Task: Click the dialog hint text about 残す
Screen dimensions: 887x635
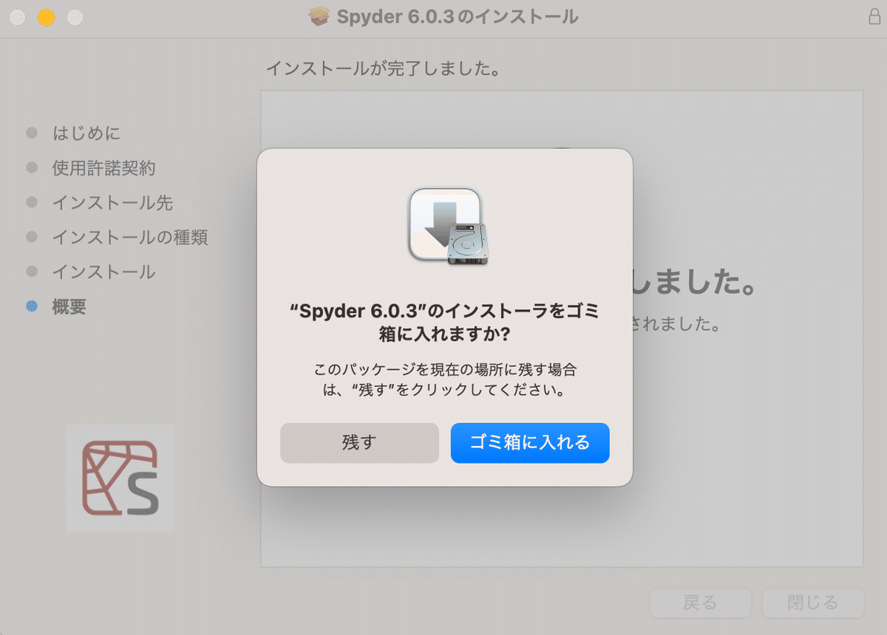Action: coord(445,380)
